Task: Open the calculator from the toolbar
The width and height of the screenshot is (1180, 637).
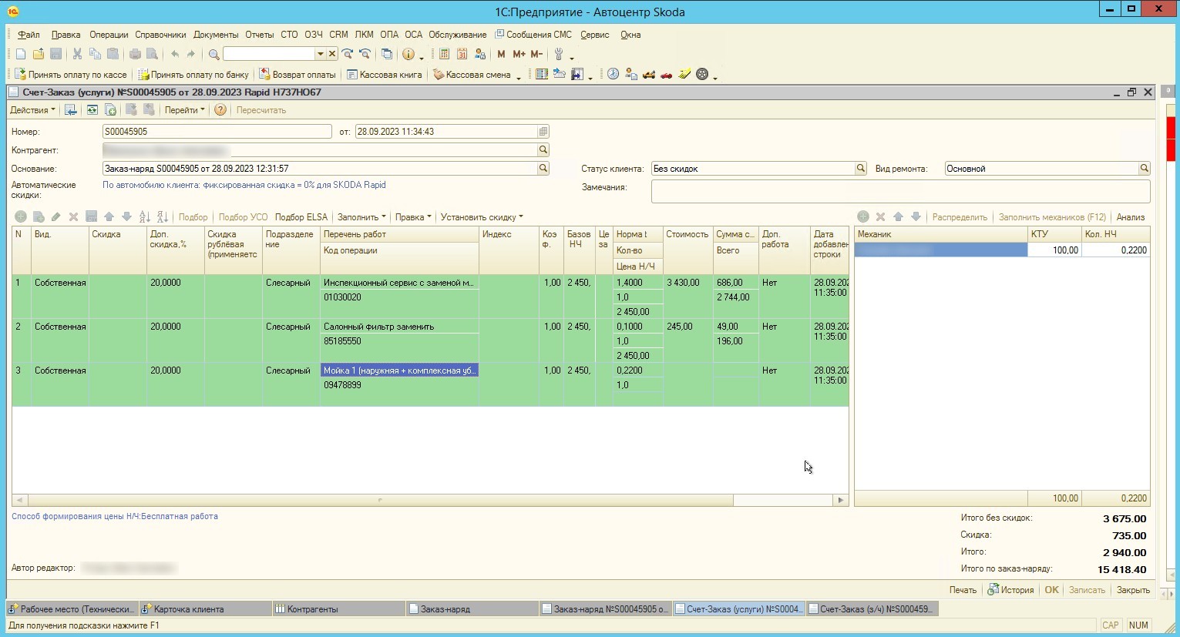Action: [x=444, y=54]
